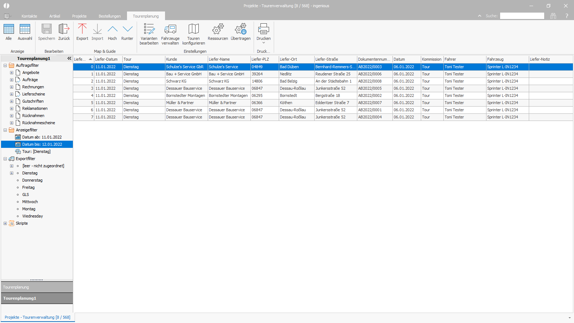Viewport: 574px width, 323px height.
Task: Open Varianten bearbeiten
Action: [149, 34]
